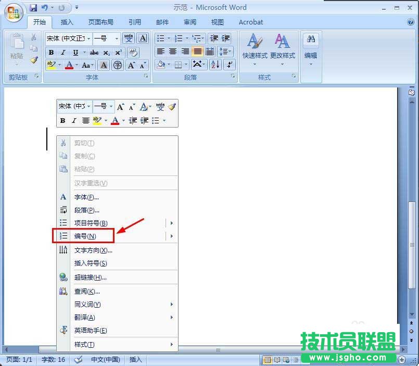Viewport: 419px width, 366px height.
Task: Save document using quick access floppy icon
Action: pos(33,8)
